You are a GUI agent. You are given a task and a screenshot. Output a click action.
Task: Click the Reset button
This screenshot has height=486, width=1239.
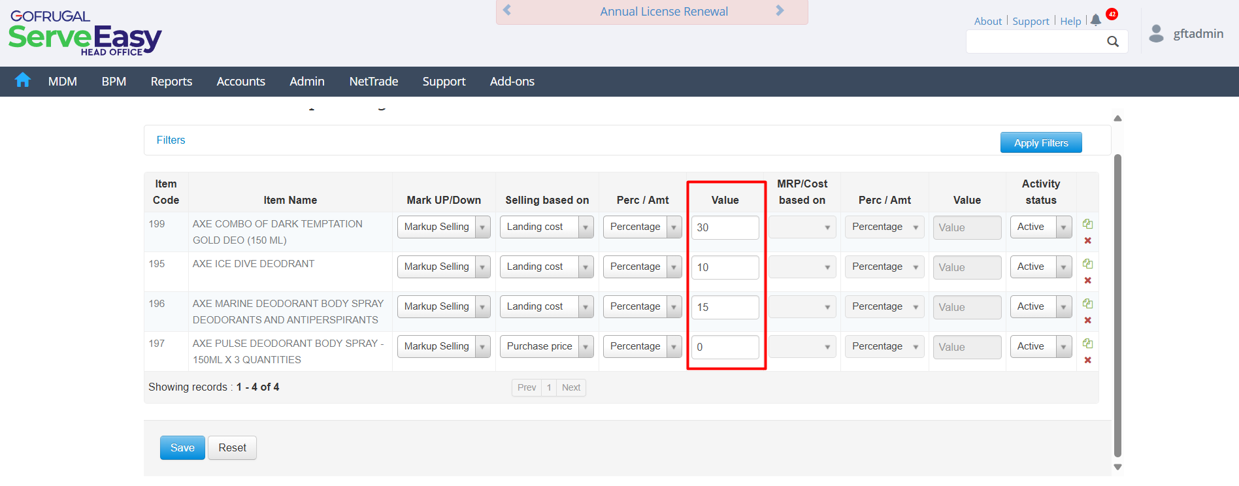click(x=232, y=447)
